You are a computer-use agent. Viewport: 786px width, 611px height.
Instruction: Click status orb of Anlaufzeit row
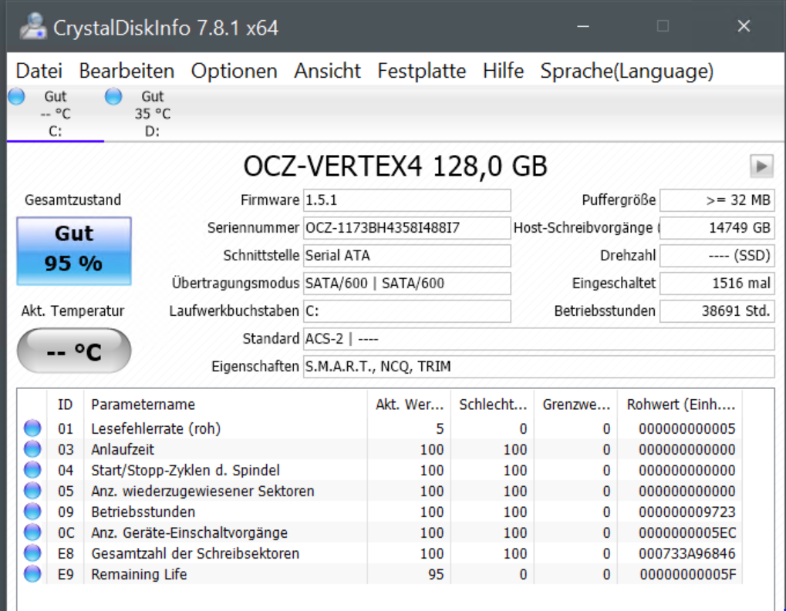[32, 449]
